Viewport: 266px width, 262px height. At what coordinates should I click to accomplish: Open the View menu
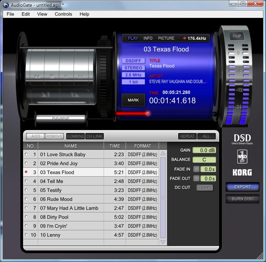coord(42,14)
